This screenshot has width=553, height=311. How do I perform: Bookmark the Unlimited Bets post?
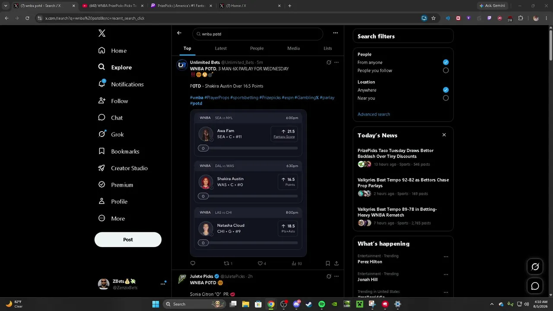click(x=328, y=263)
